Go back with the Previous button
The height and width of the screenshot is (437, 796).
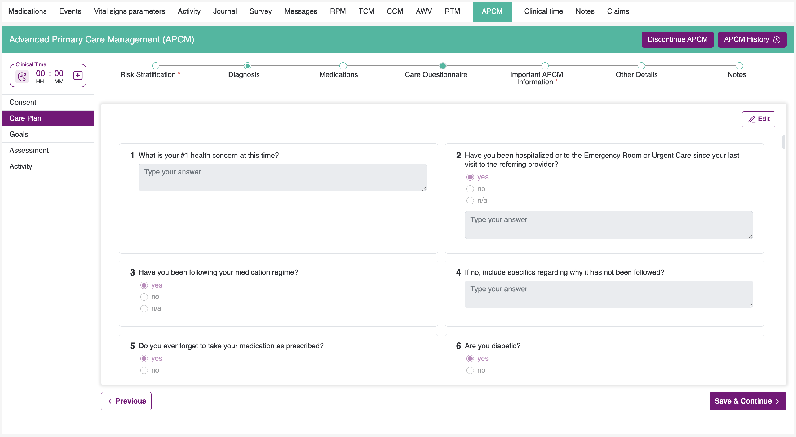tap(126, 401)
